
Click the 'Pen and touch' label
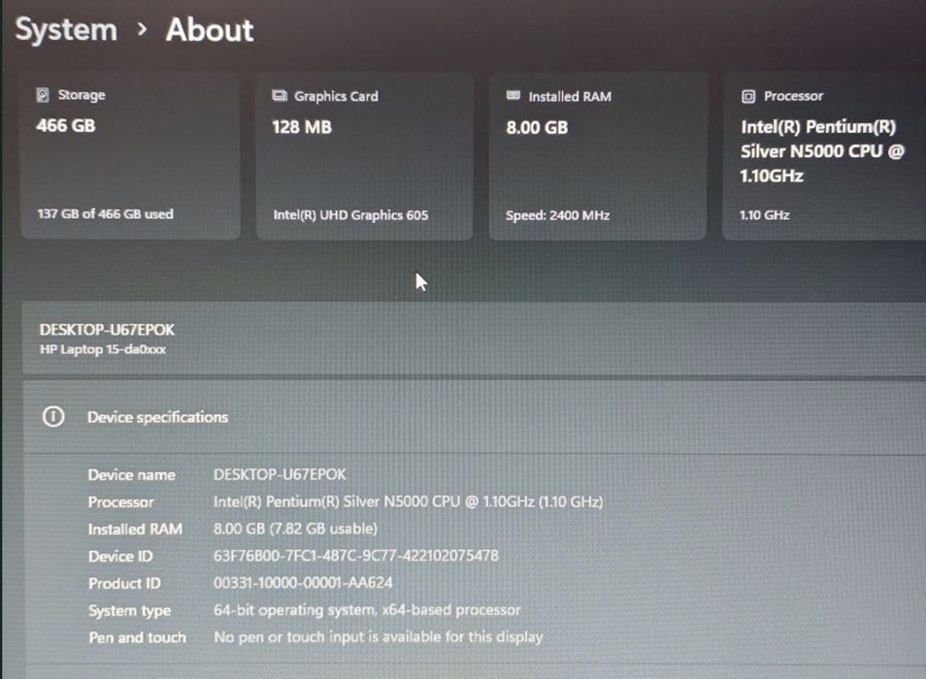[137, 637]
